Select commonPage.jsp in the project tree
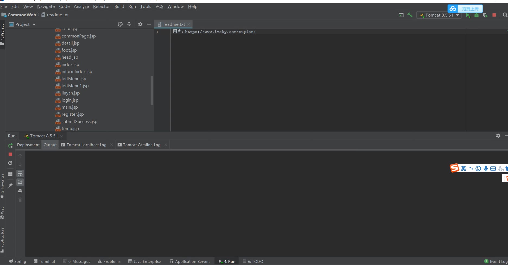The width and height of the screenshot is (508, 265). [78, 36]
